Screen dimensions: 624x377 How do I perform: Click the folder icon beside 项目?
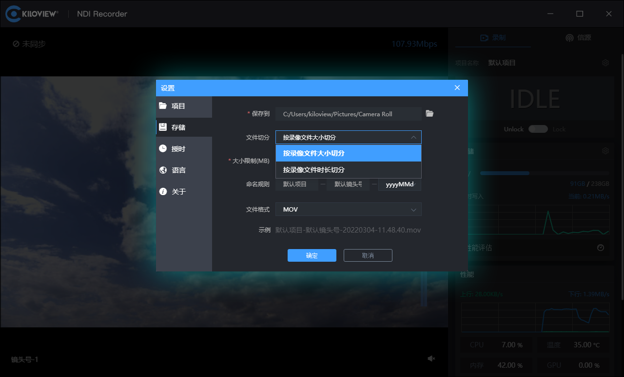point(163,106)
